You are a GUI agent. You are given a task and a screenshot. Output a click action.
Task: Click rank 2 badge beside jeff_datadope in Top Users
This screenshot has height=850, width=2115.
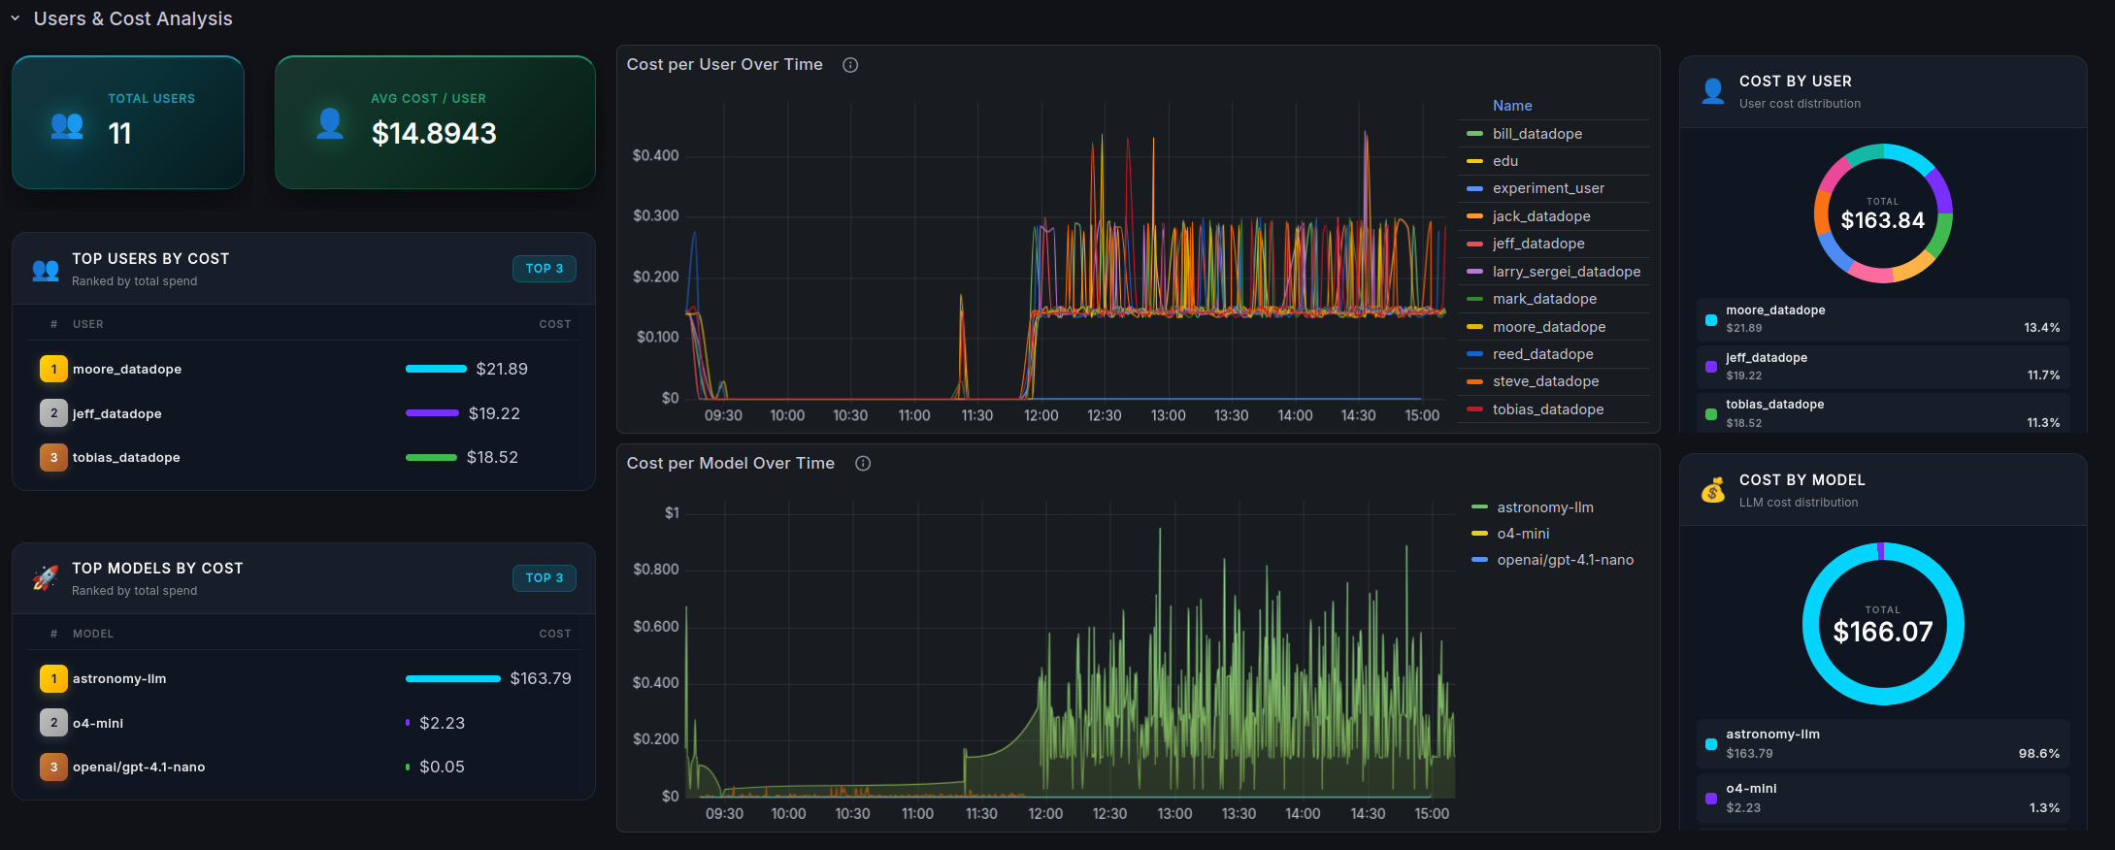[x=53, y=413]
